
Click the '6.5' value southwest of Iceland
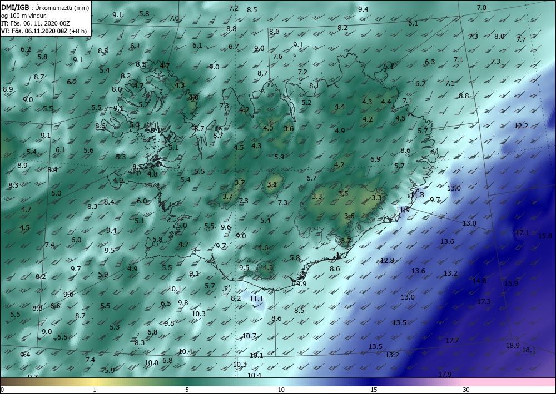click(x=166, y=303)
